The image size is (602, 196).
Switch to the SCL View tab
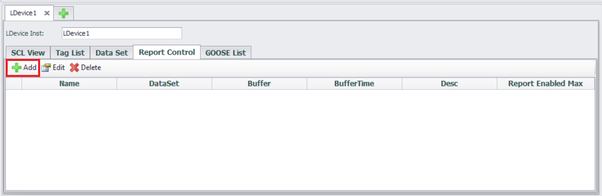[28, 53]
